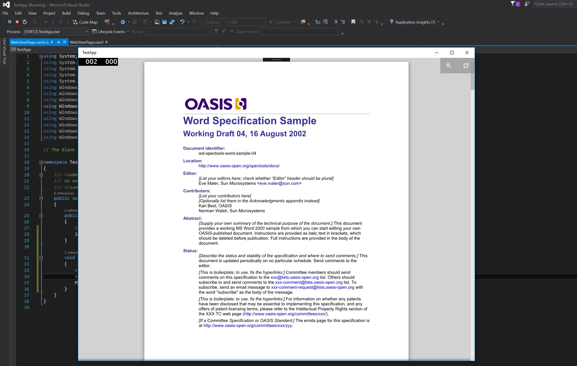577x366 pixels.
Task: Pause the debugging session
Action: pyautogui.click(x=10, y=22)
